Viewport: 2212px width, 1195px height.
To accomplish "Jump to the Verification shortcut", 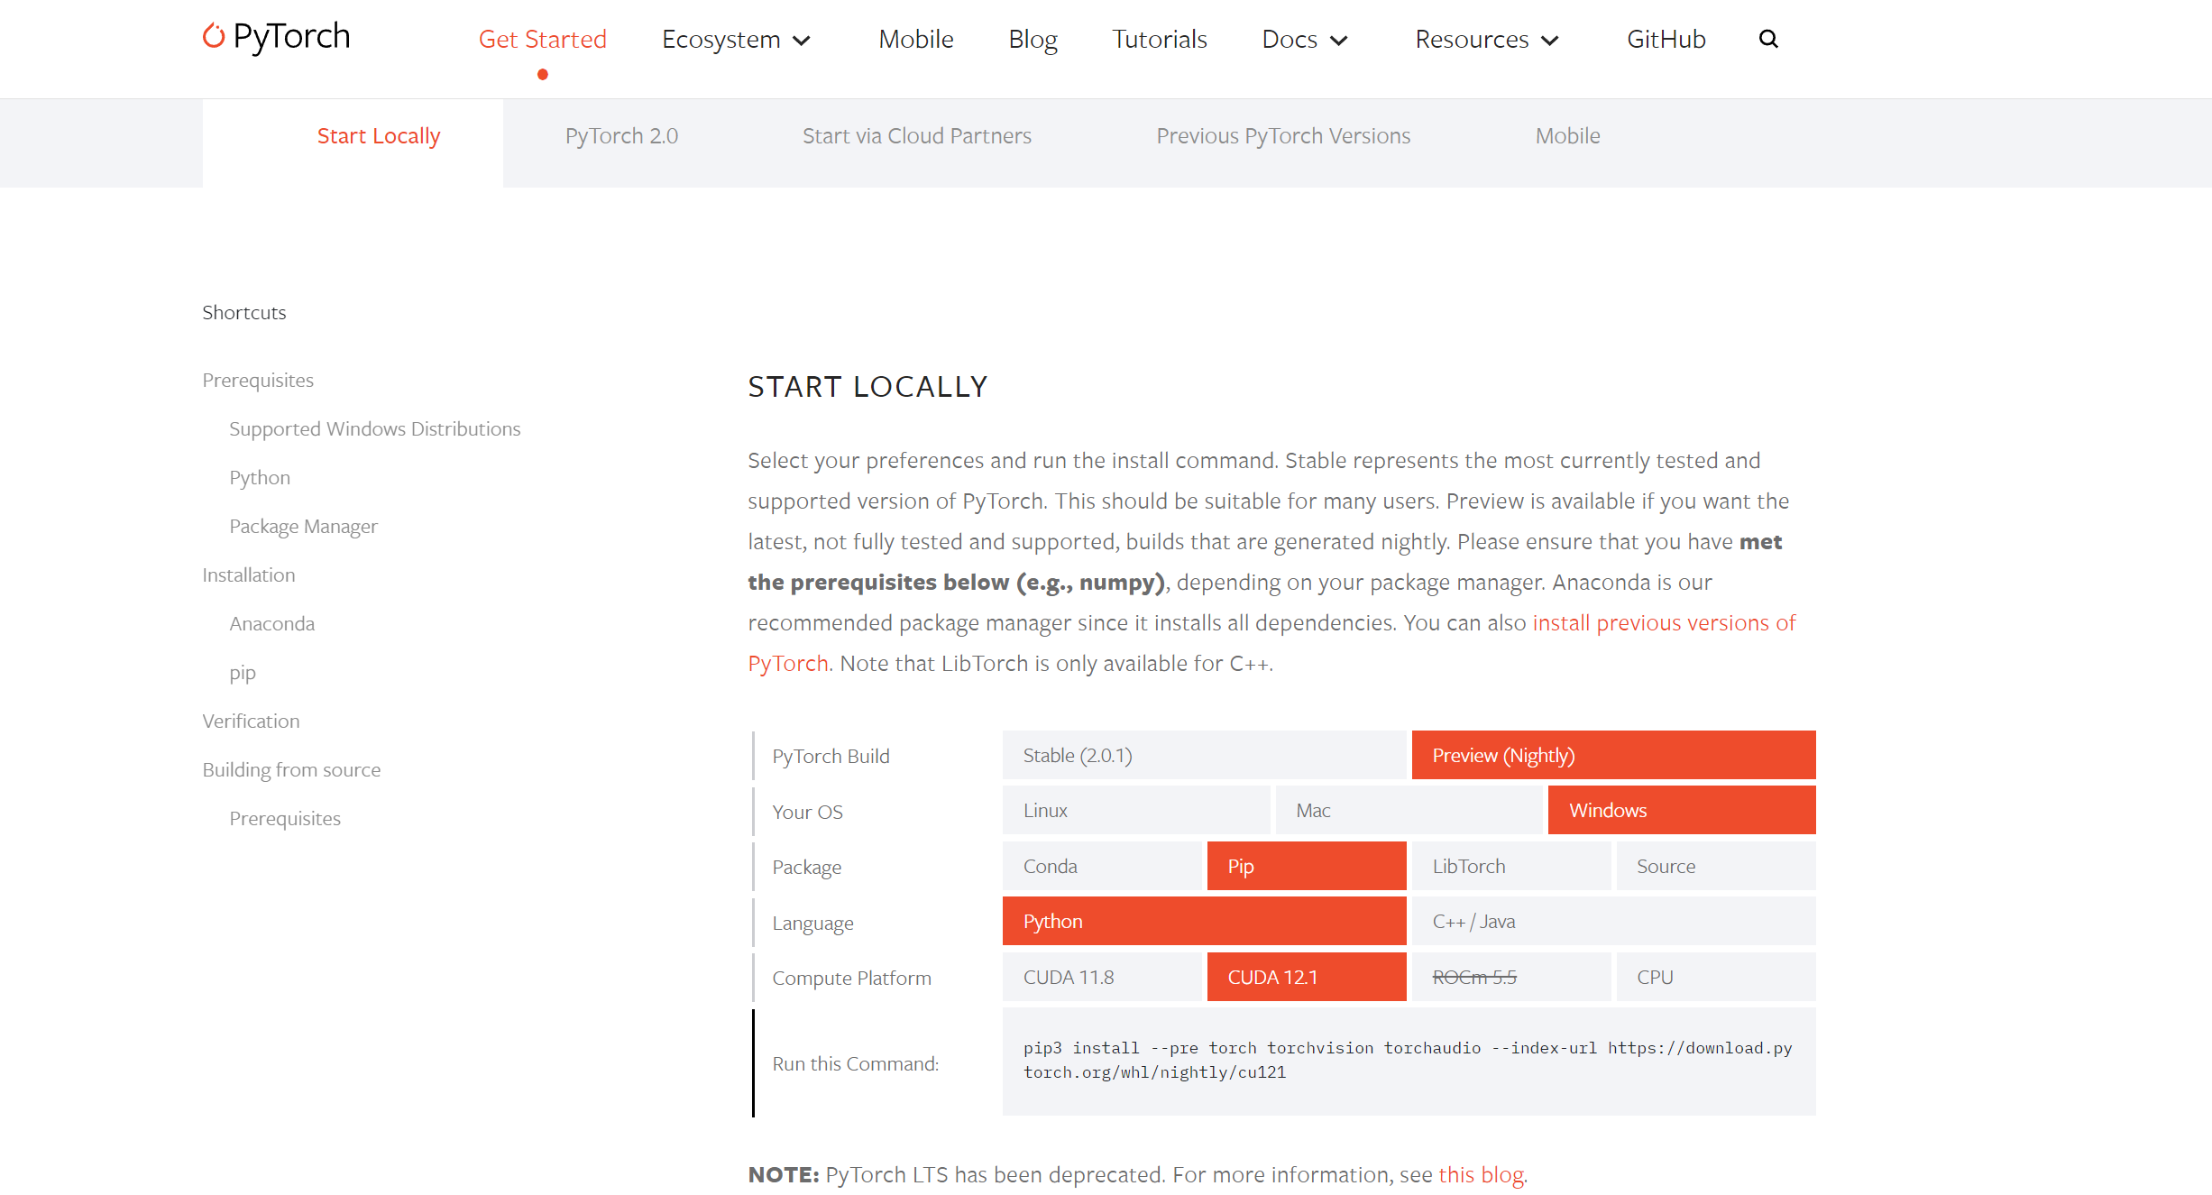I will 251,721.
